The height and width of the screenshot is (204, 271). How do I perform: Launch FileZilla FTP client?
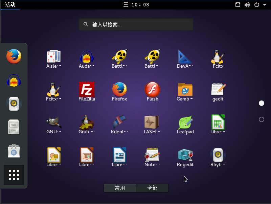tap(87, 92)
